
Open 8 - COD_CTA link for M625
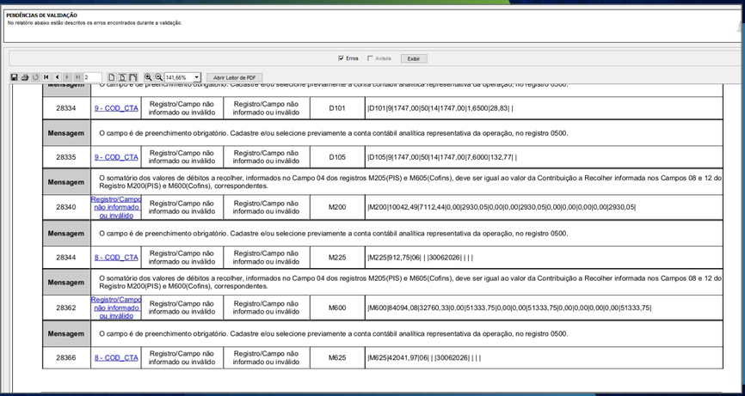[116, 357]
